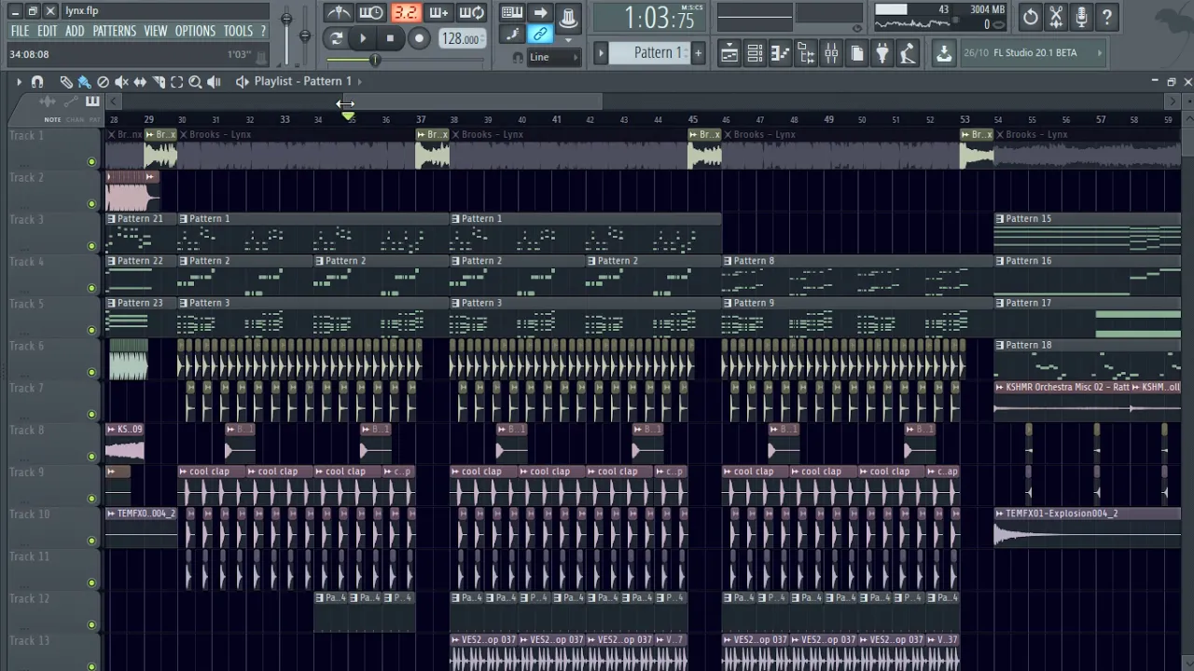Open the Piano roll icon
Screen dimensions: 1194x671
point(781,53)
